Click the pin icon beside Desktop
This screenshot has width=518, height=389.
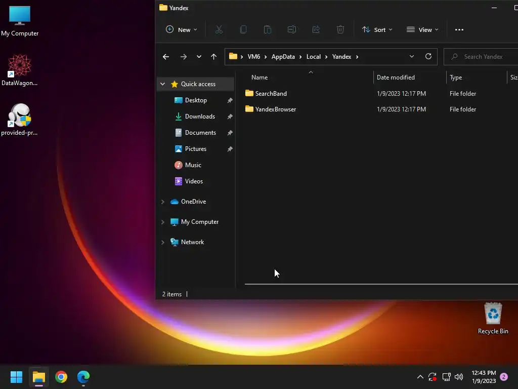[230, 100]
